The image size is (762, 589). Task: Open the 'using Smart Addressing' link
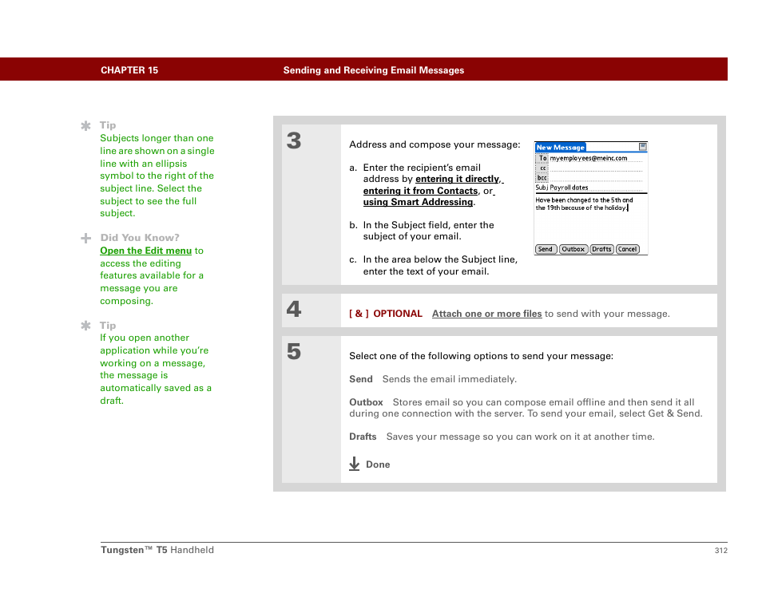[418, 202]
